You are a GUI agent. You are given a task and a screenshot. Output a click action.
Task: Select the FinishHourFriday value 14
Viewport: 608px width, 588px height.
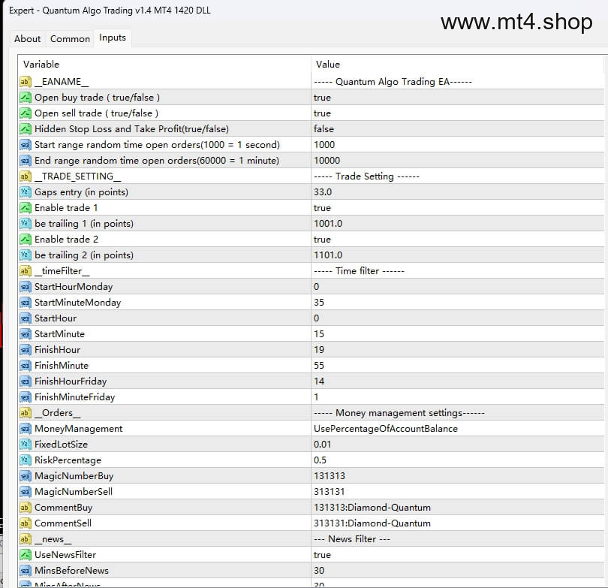(319, 381)
